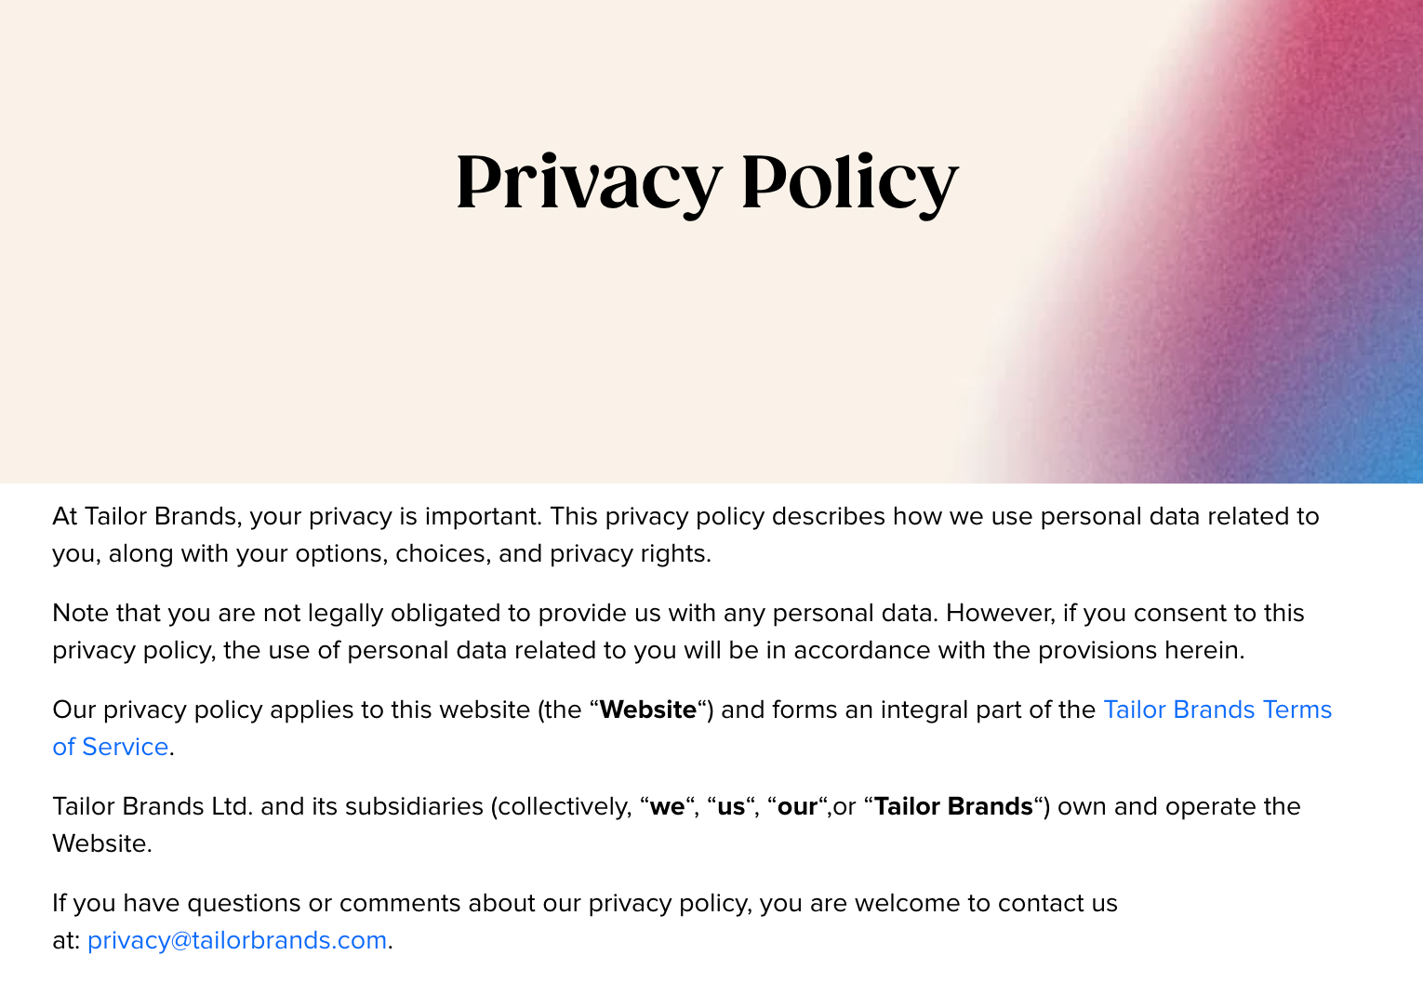This screenshot has width=1423, height=995.
Task: Click the bold word "we"
Action: pos(667,806)
